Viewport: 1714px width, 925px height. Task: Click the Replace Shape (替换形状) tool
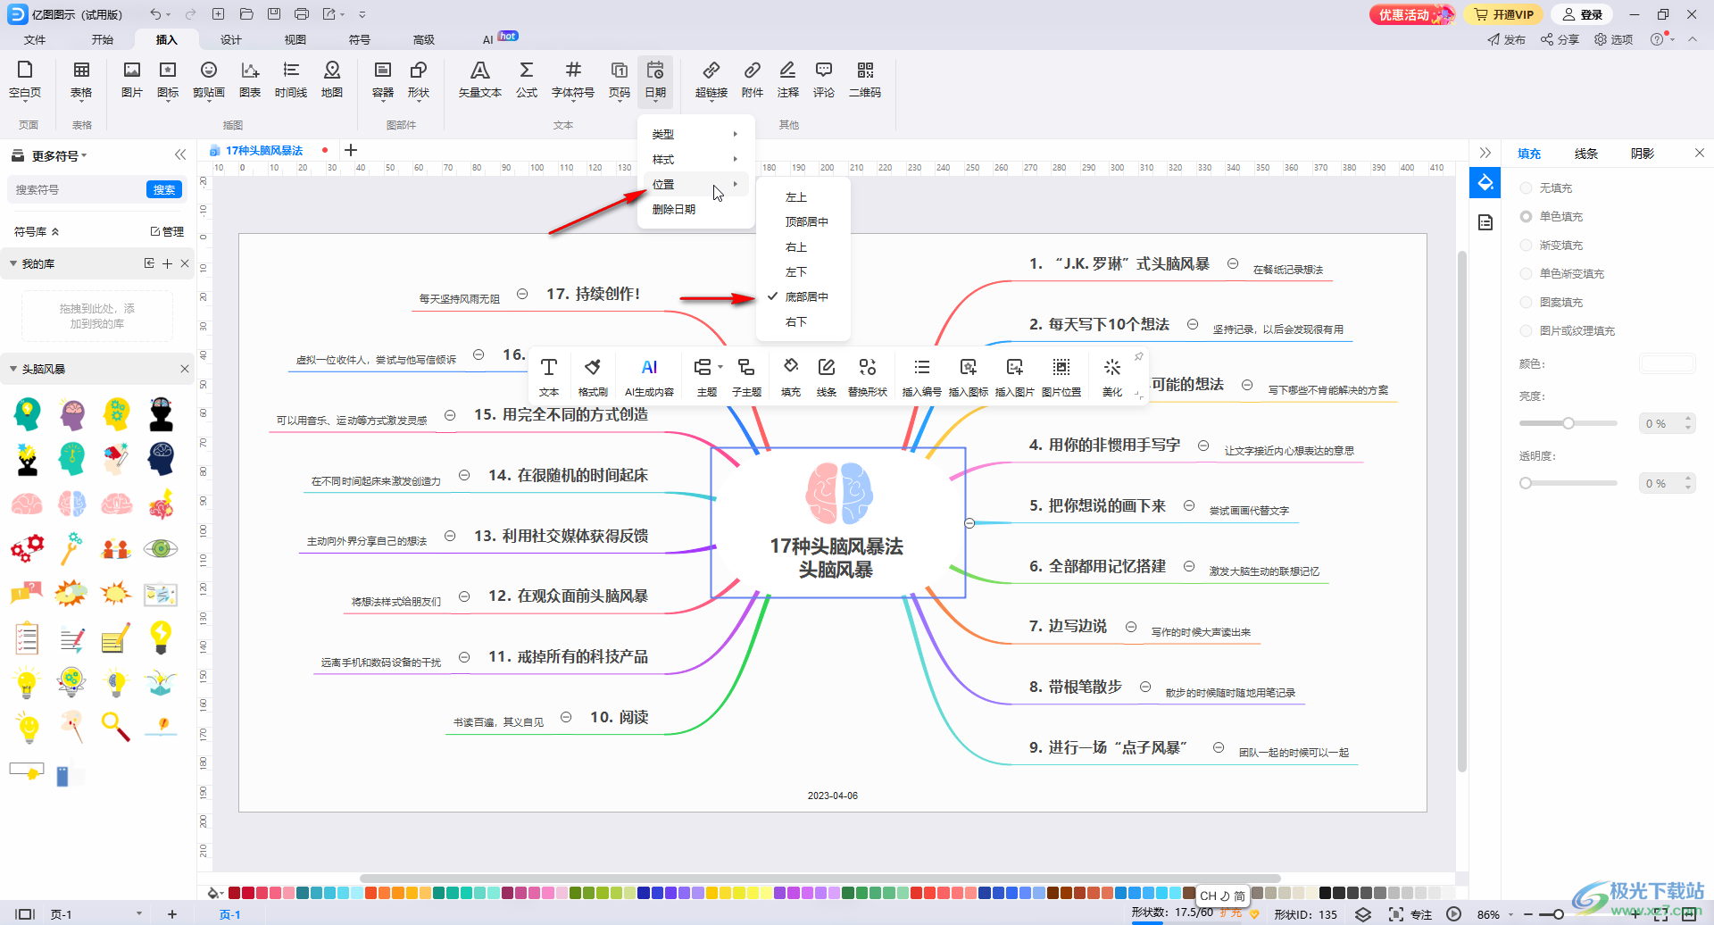[868, 377]
